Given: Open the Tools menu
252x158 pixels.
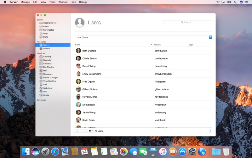Looking at the screenshot, I should coord(52,2).
